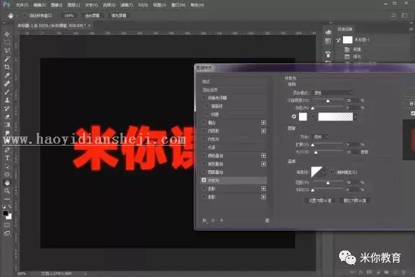Enable the 内阴影 effect checkbox
This screenshot has height=277, width=415.
(204, 131)
